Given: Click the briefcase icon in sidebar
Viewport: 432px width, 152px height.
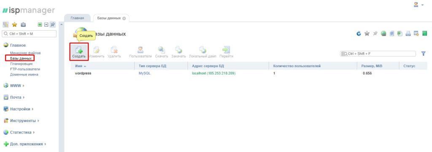Looking at the screenshot, I should (x=24, y=25).
